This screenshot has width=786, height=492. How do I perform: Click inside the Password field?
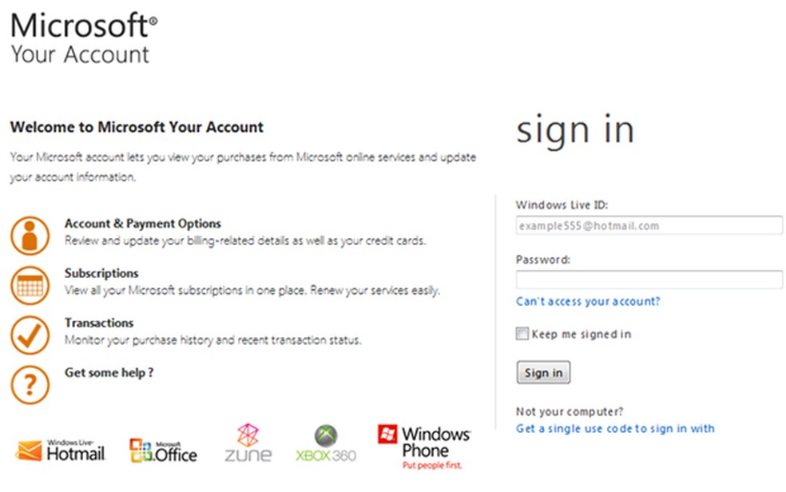coord(649,280)
